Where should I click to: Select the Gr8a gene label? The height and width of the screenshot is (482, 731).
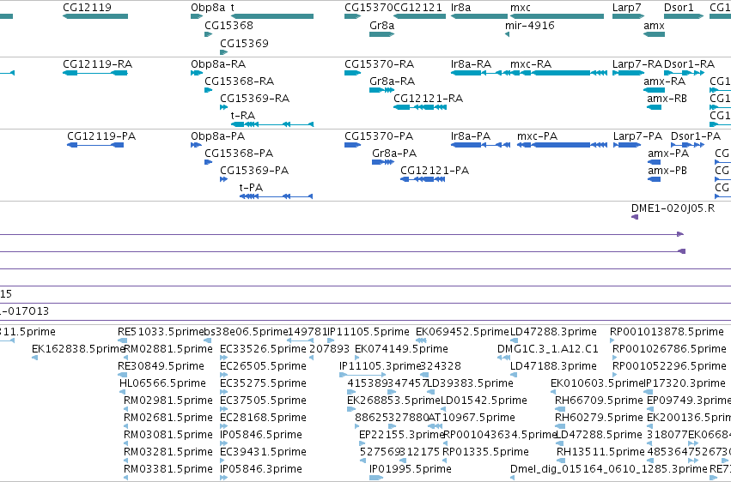tap(381, 25)
